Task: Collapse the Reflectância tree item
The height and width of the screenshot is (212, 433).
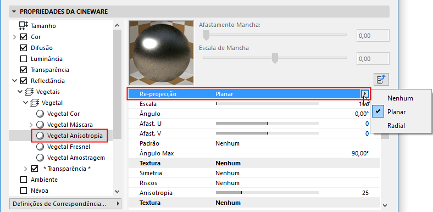Action: click(15, 81)
